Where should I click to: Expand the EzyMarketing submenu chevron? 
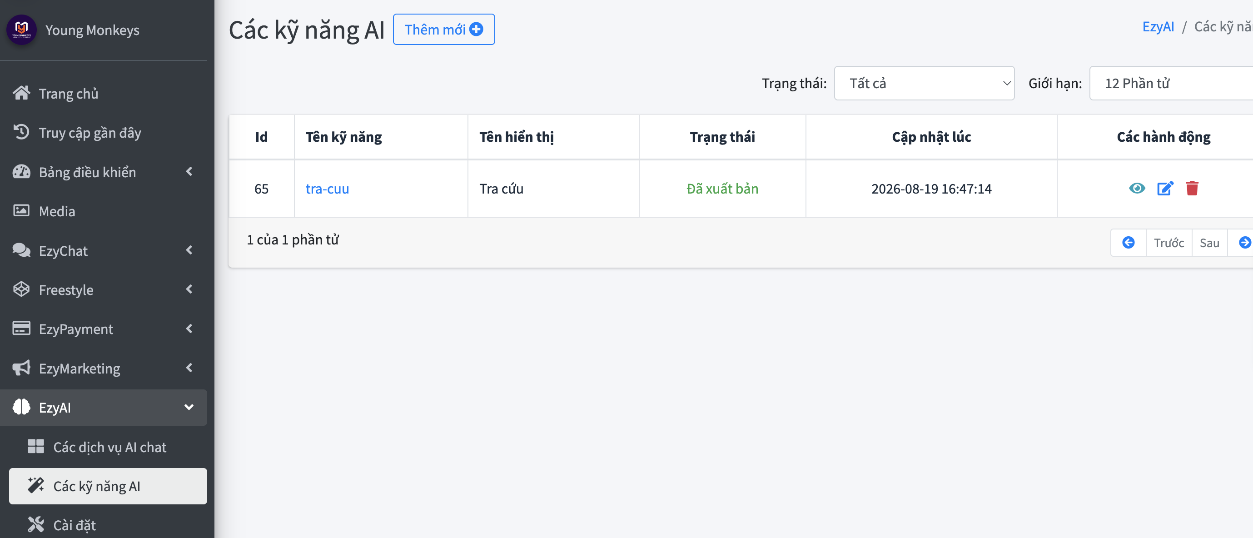tap(189, 368)
